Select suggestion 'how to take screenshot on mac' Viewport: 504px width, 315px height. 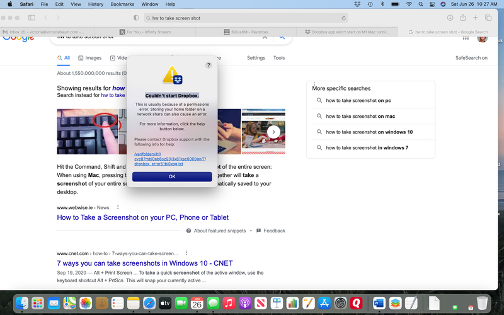tap(360, 116)
